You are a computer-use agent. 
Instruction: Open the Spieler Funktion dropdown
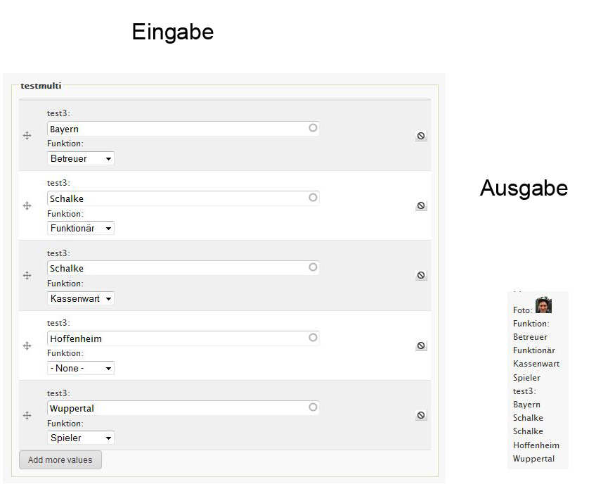click(81, 438)
